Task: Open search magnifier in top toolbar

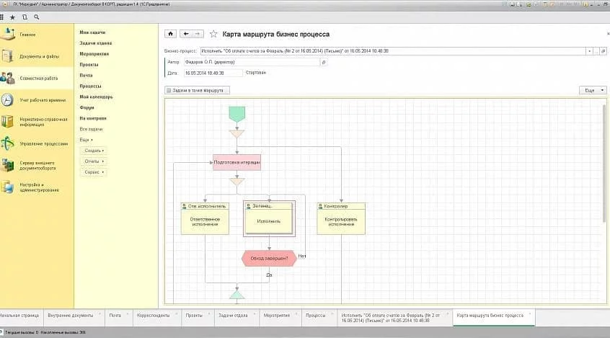Action: coord(36,17)
